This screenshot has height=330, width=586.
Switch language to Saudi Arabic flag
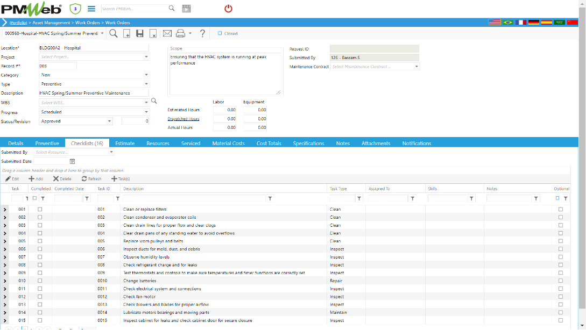point(560,23)
